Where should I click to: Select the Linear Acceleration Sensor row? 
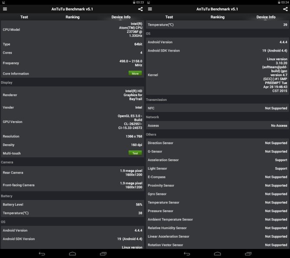[217, 236]
